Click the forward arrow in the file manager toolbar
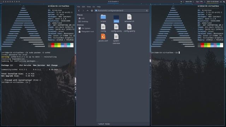226x127 pixels. [x=83, y=11]
